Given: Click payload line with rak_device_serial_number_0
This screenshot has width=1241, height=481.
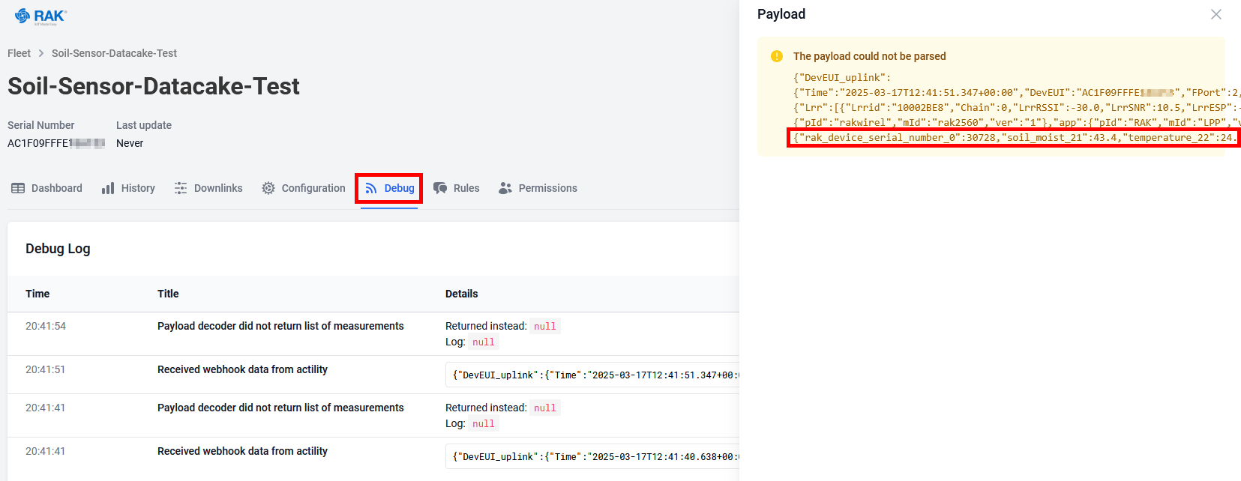Looking at the screenshot, I should click(x=1014, y=137).
